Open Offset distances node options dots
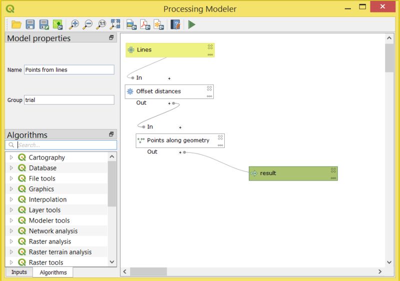400x281 pixels. coord(209,96)
